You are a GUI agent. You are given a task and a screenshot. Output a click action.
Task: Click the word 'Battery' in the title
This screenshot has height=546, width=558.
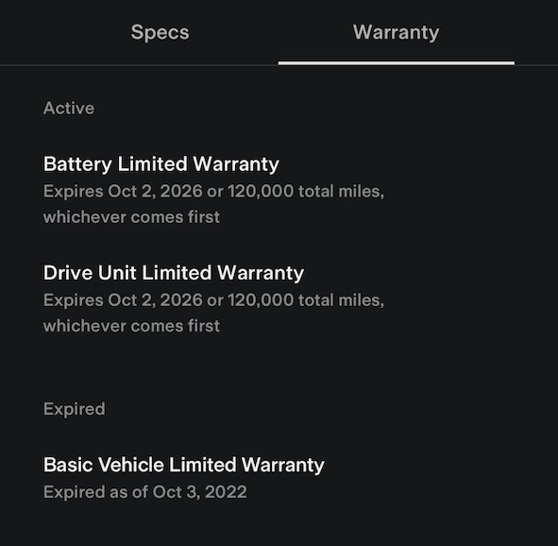tap(77, 164)
